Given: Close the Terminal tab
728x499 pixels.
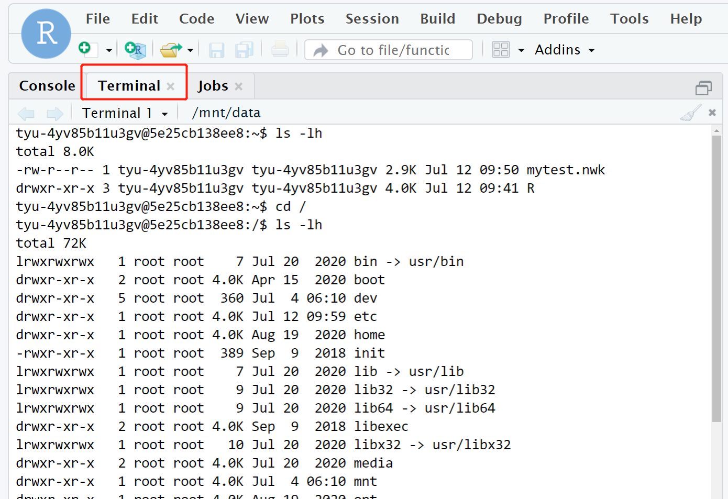Looking at the screenshot, I should [171, 86].
